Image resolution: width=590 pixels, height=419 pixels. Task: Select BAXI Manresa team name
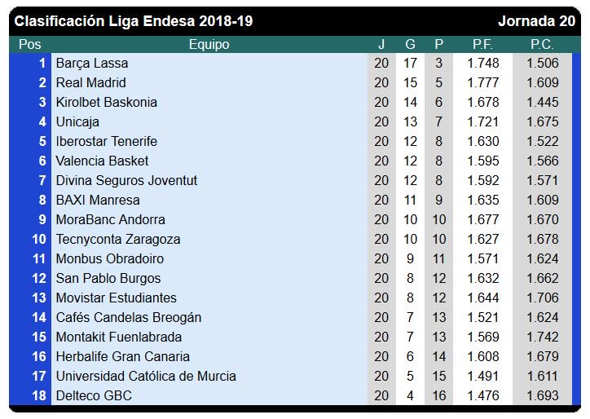[98, 200]
